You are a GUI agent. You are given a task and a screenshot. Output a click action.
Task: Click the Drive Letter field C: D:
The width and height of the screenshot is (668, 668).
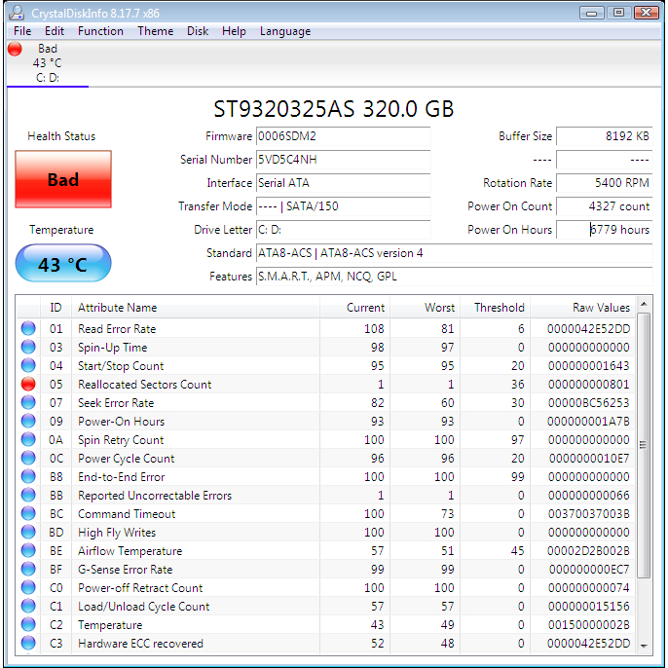(x=344, y=230)
